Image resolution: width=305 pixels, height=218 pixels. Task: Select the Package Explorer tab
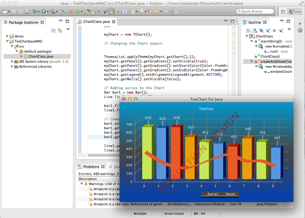23,22
